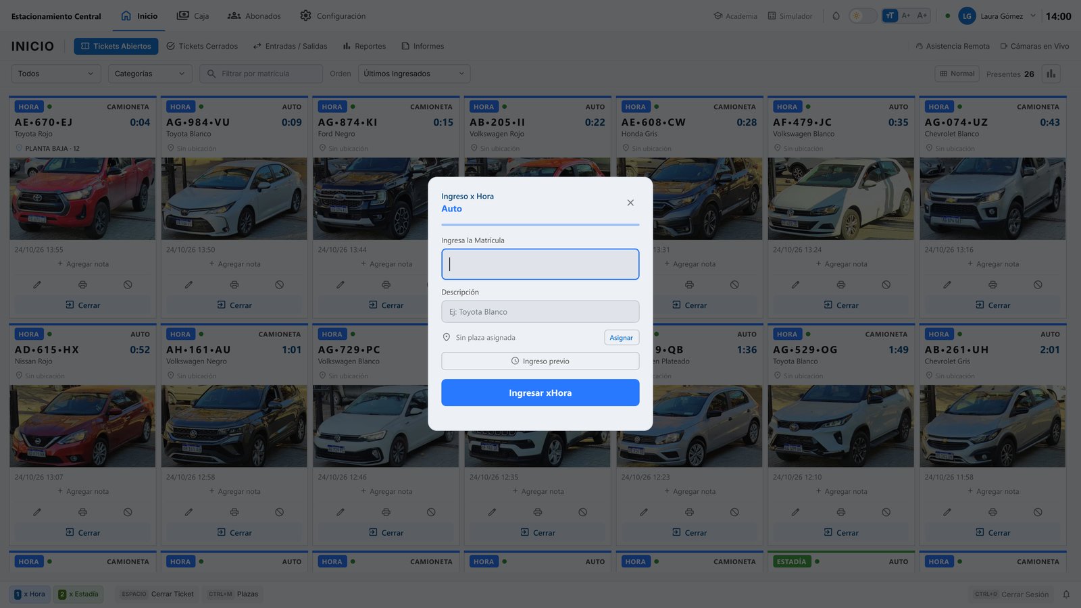This screenshot has width=1081, height=608.
Task: Click the print icon for AG•984•VU
Action: coord(234,285)
